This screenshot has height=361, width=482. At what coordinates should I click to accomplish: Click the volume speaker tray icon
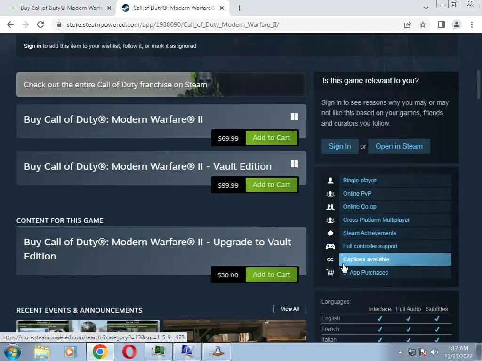pos(434,352)
